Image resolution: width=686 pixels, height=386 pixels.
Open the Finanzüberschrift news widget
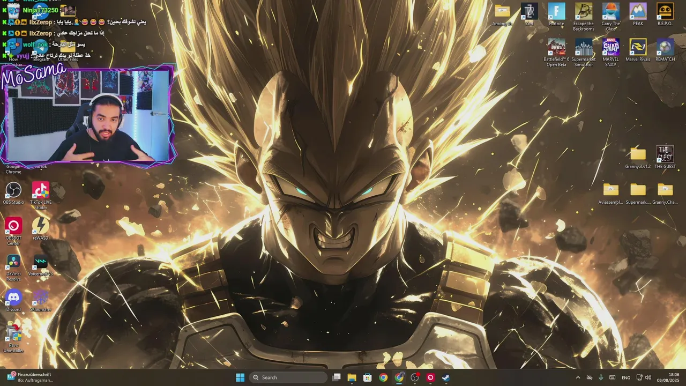30,377
